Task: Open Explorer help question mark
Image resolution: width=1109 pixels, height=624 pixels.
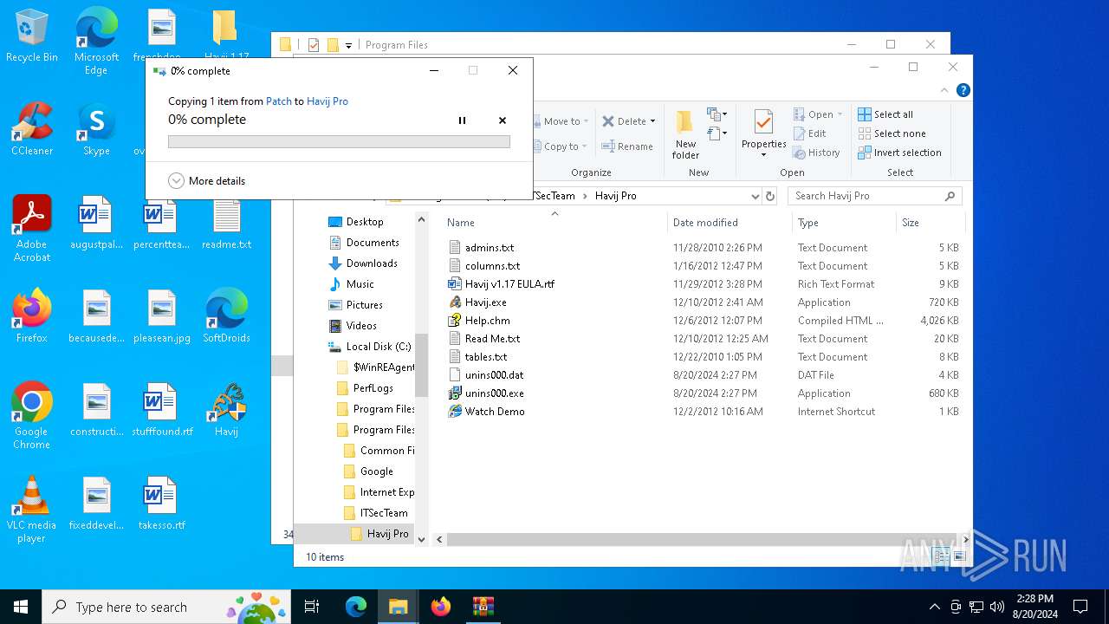Action: (963, 90)
